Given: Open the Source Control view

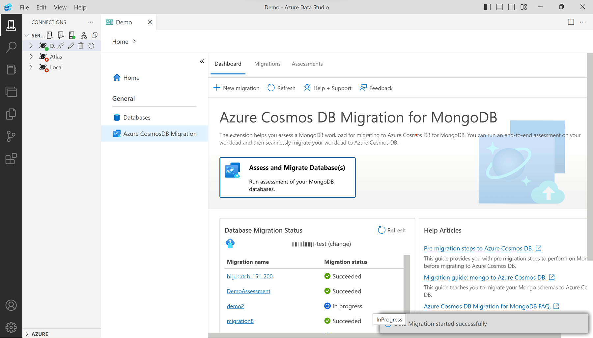Looking at the screenshot, I should coord(11,136).
